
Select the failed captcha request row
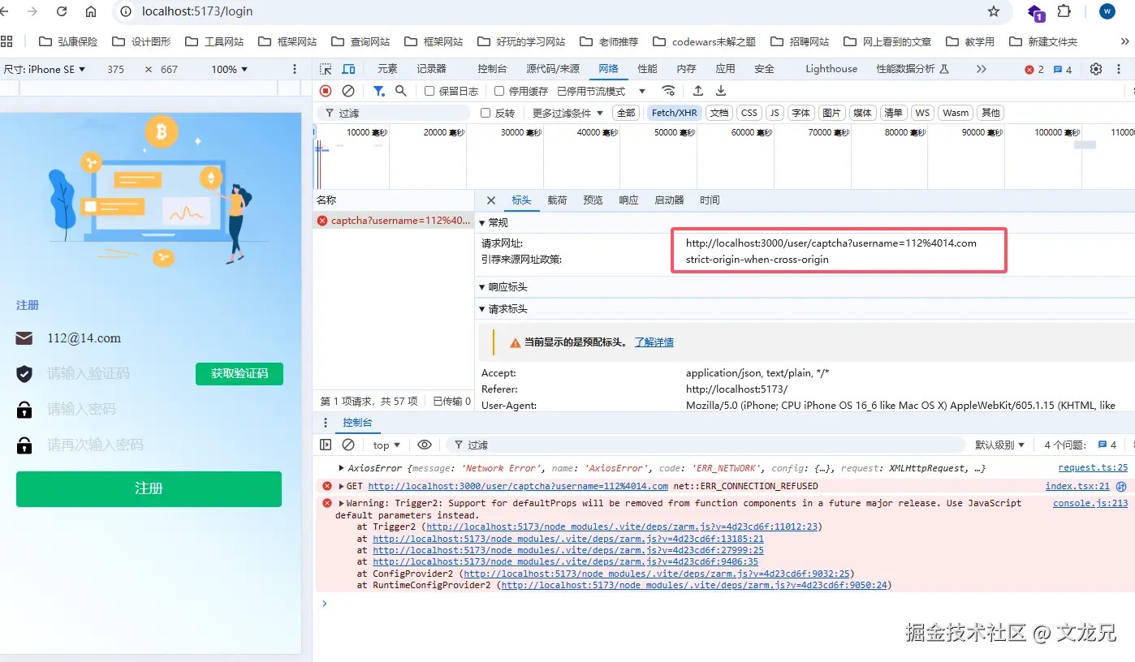(x=394, y=221)
